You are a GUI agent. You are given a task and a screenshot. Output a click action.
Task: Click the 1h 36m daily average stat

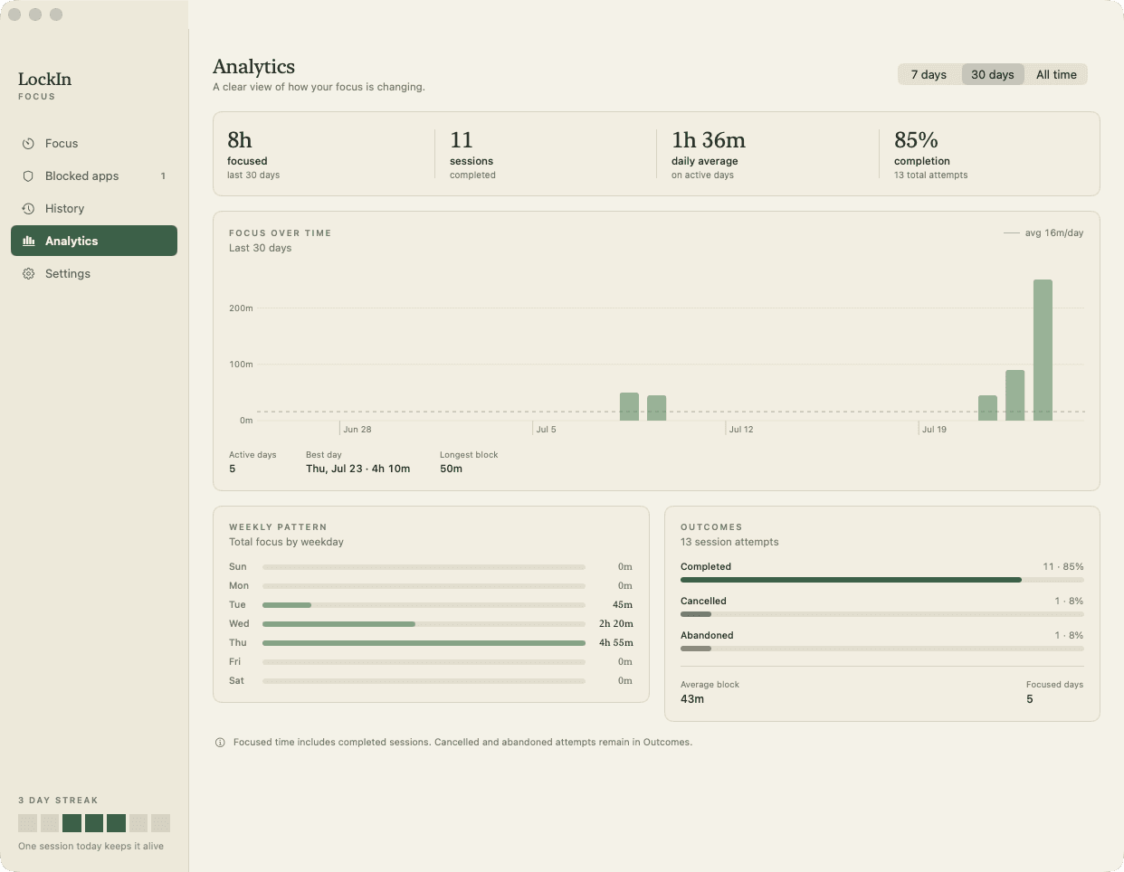click(709, 154)
